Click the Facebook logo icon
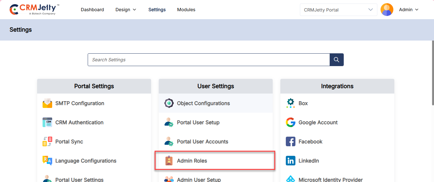 pyautogui.click(x=291, y=141)
